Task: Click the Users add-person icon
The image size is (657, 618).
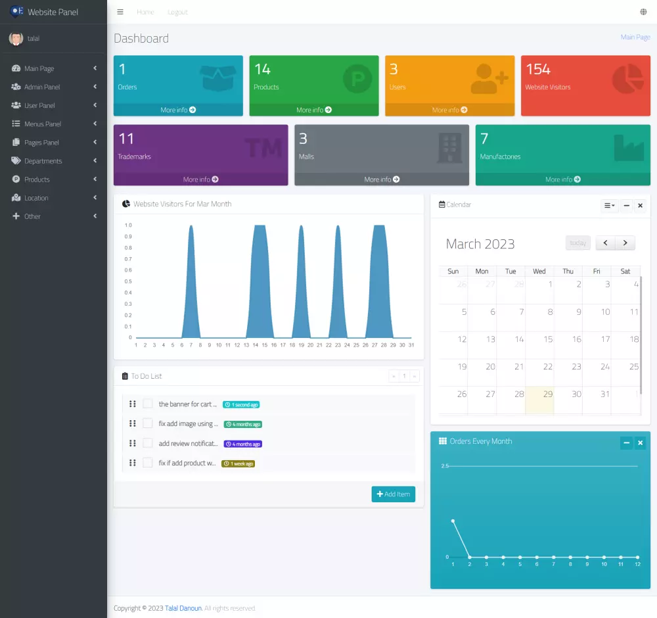Action: (x=489, y=78)
